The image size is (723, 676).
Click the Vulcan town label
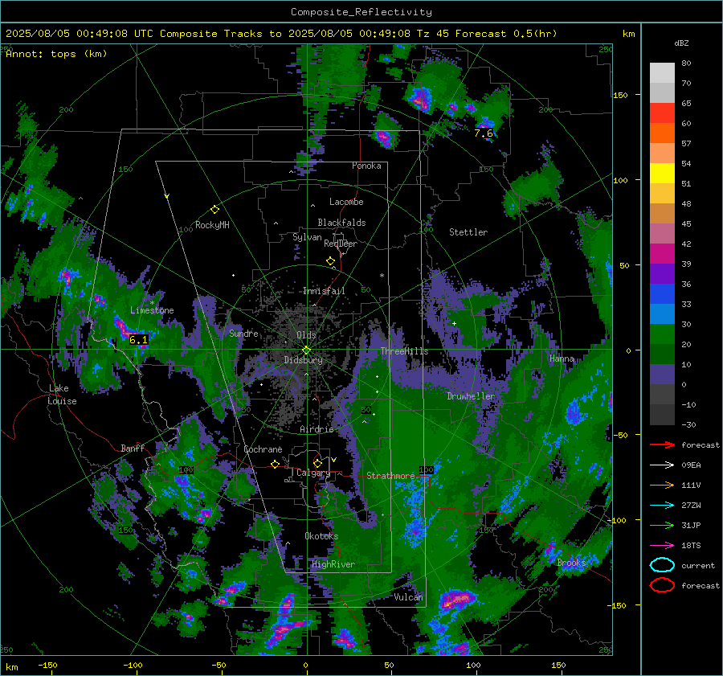click(x=409, y=597)
